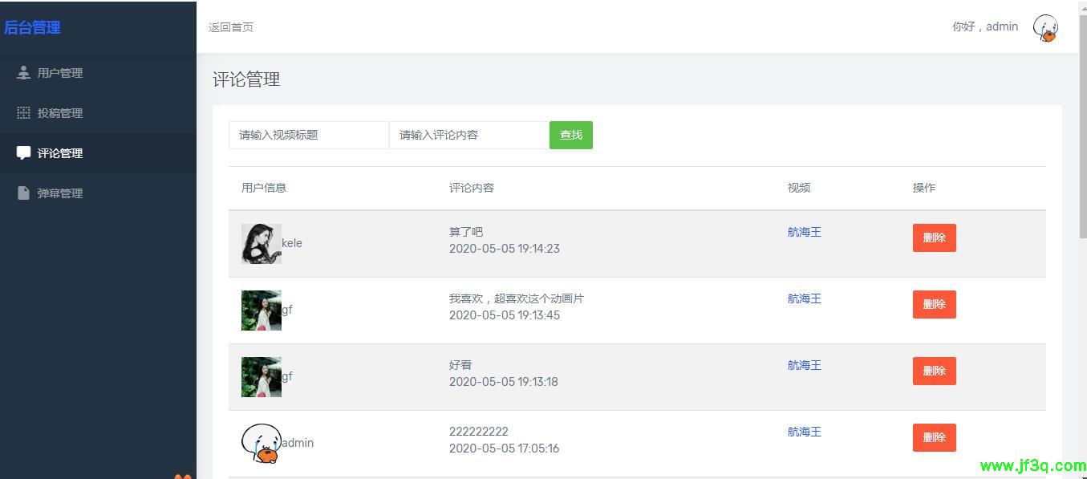The image size is (1087, 479).
Task: Click the user management person icon
Action: (23, 73)
